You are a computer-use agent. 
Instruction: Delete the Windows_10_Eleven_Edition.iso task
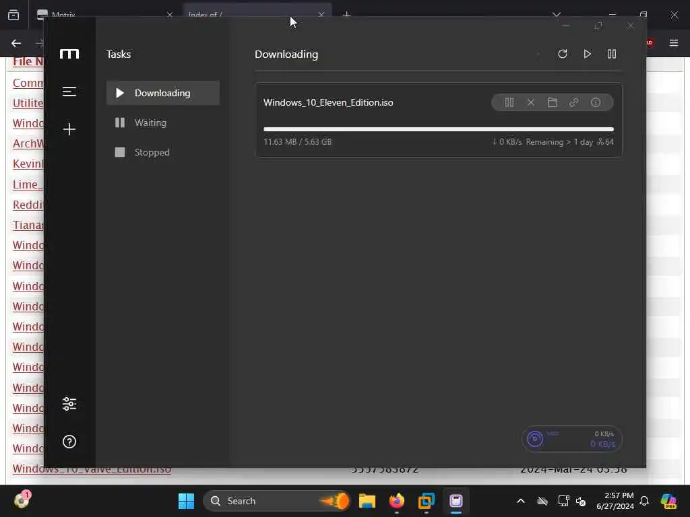pos(531,102)
